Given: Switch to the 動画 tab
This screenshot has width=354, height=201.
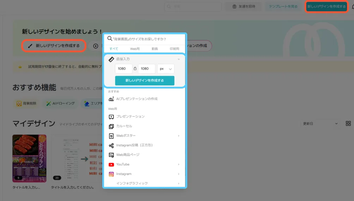Looking at the screenshot, I should tap(154, 49).
